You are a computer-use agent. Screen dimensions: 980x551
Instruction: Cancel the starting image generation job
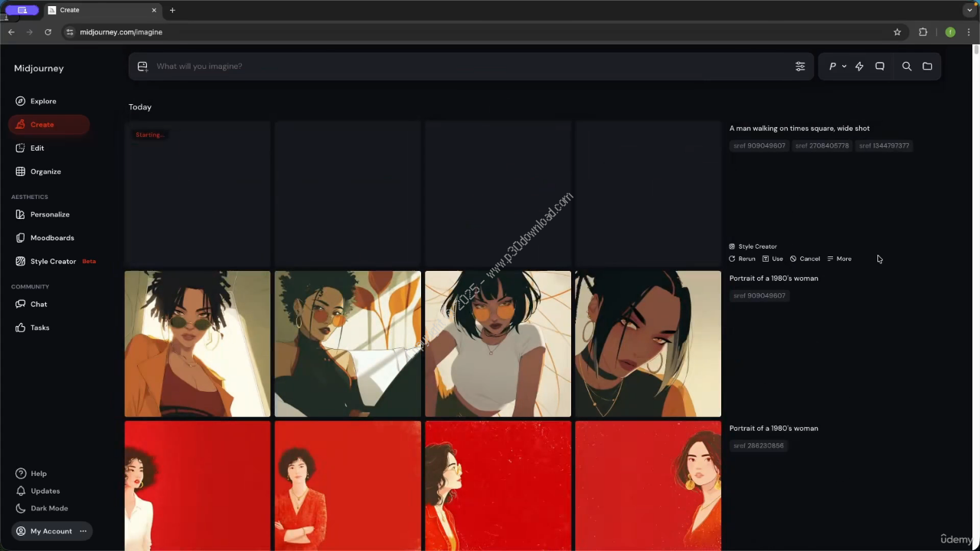805,259
